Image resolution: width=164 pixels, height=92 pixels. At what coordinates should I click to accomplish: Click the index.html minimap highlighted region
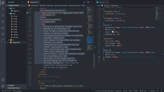(90, 40)
